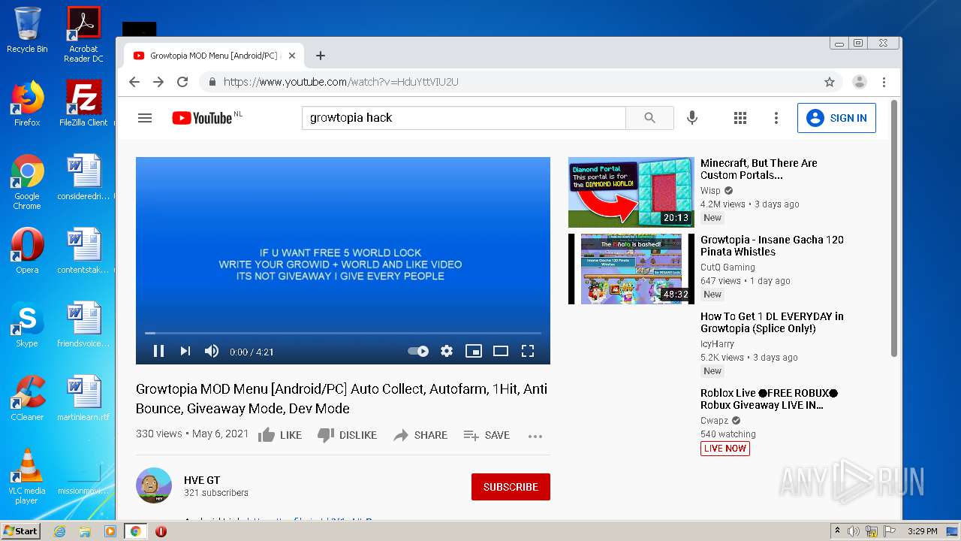Click the search box containing growtopia hack
Screen dimensions: 961x541
[464, 118]
